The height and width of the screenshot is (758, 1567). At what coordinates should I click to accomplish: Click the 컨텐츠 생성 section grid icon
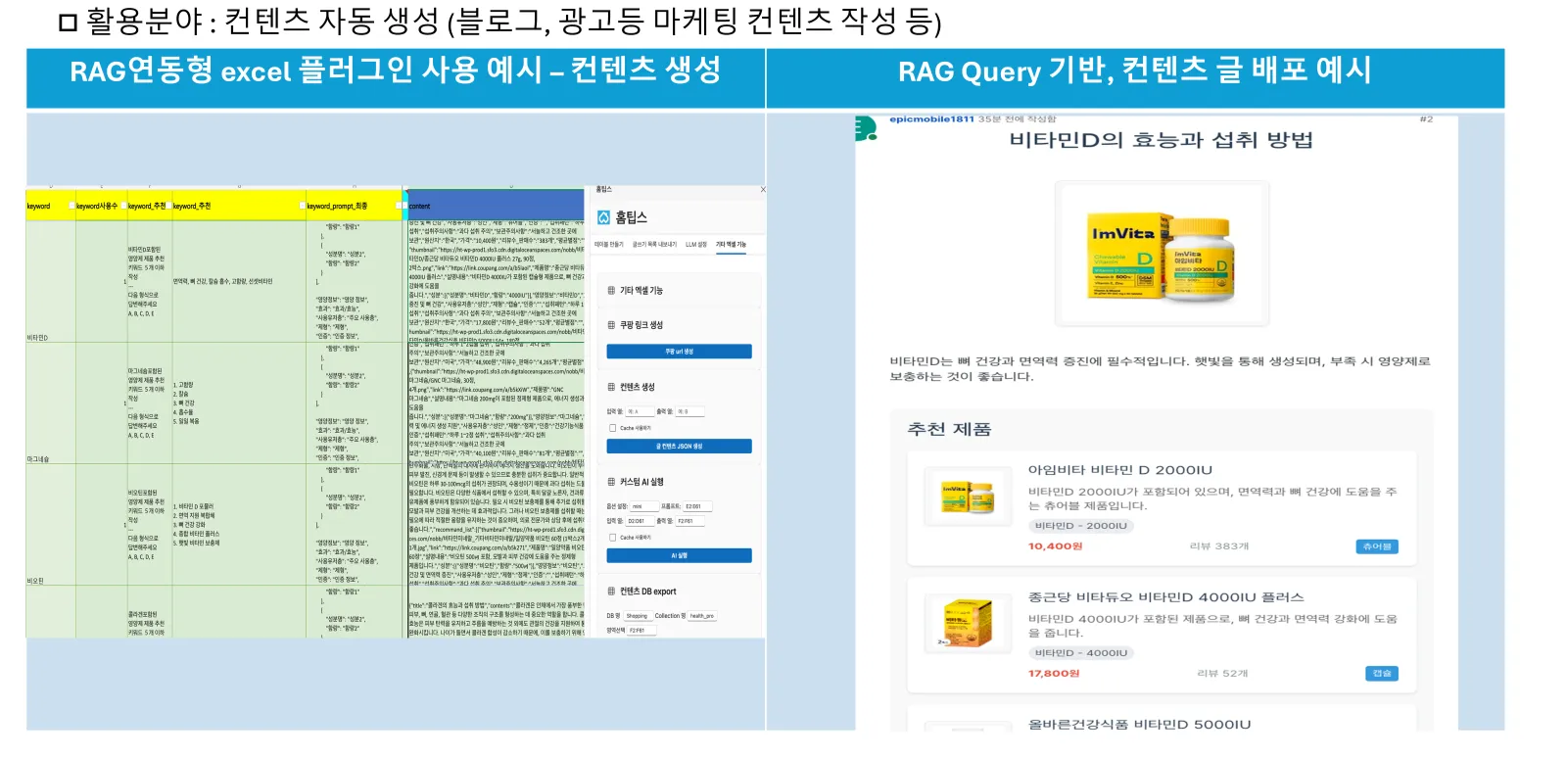pyautogui.click(x=611, y=388)
